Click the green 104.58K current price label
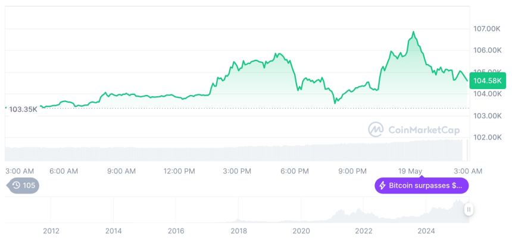 coord(487,80)
